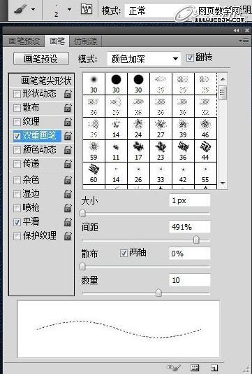This screenshot has width=252, height=374.
Task: Adjust the 间距 spacing slider handle
Action: pos(196,240)
